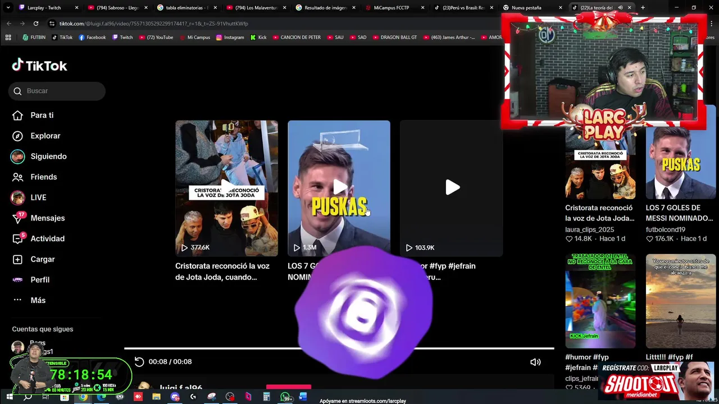Open the browser tab search dropdown
The image size is (719, 404).
tap(7, 8)
